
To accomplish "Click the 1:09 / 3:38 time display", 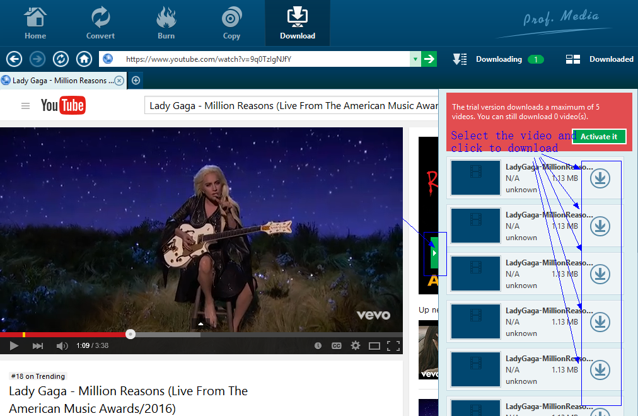I will pyautogui.click(x=93, y=345).
